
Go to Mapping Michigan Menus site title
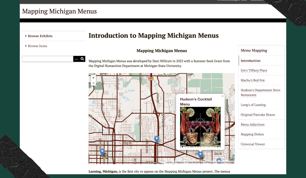pyautogui.click(x=59, y=11)
